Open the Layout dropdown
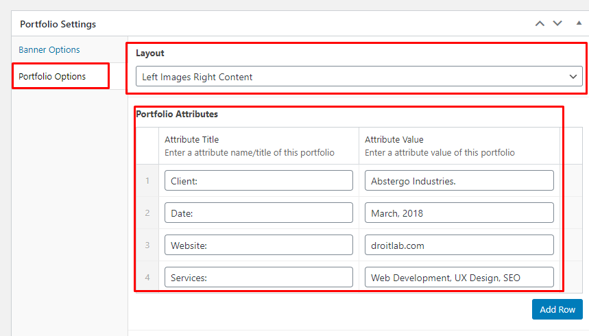 pos(359,77)
